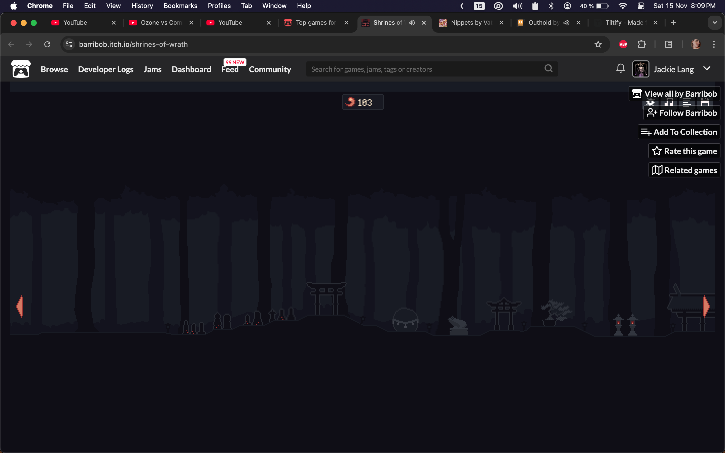Open the notifications bell
The height and width of the screenshot is (453, 725).
point(621,69)
